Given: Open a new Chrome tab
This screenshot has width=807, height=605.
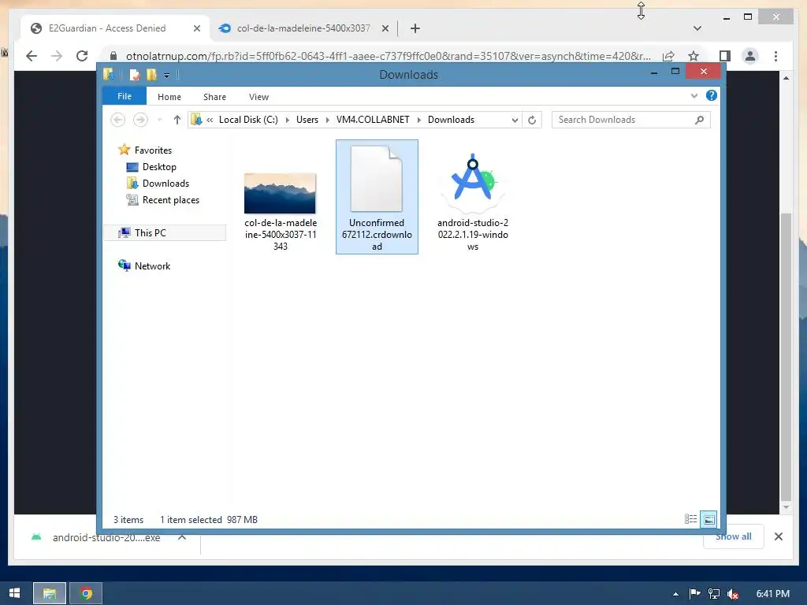Looking at the screenshot, I should [x=415, y=28].
